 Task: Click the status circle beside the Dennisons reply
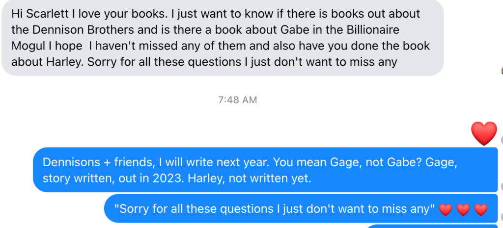501,187
